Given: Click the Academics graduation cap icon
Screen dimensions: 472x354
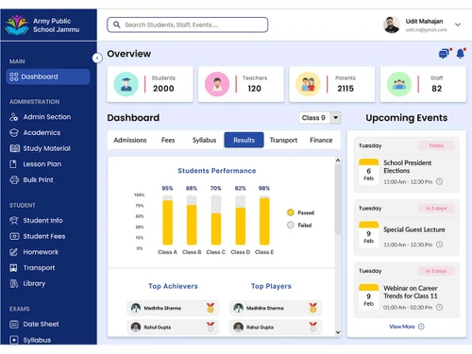Looking at the screenshot, I should [14, 132].
